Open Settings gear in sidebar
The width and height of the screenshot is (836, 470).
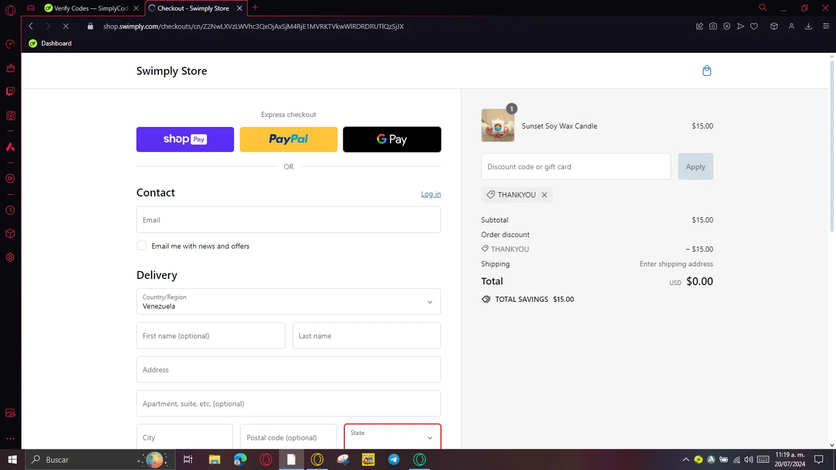click(10, 257)
